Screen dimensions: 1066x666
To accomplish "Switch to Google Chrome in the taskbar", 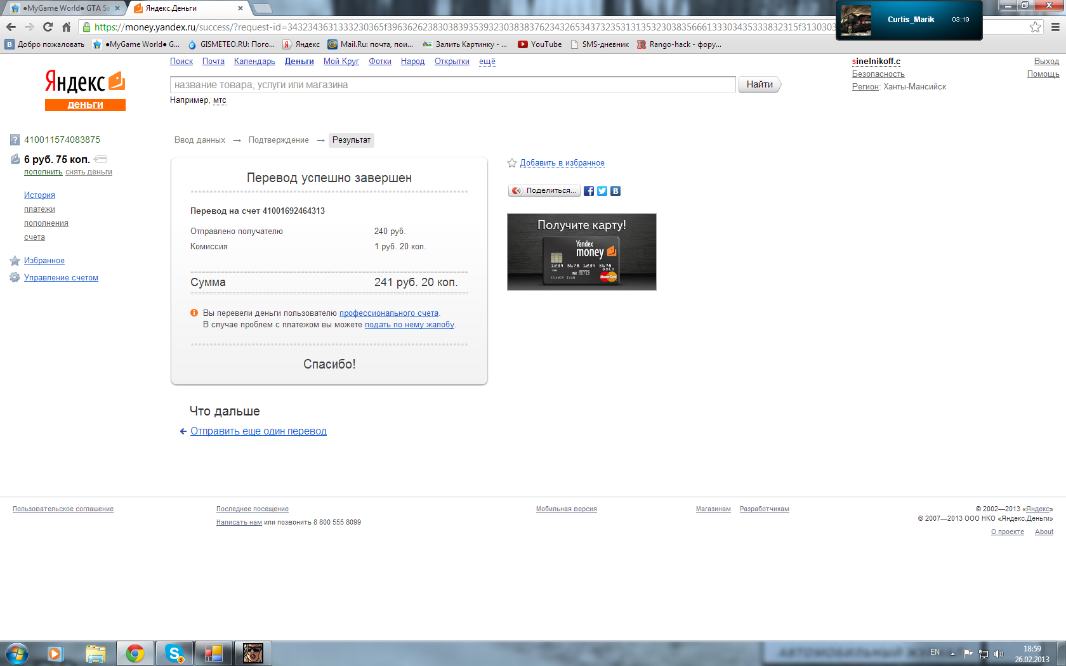I will click(135, 653).
